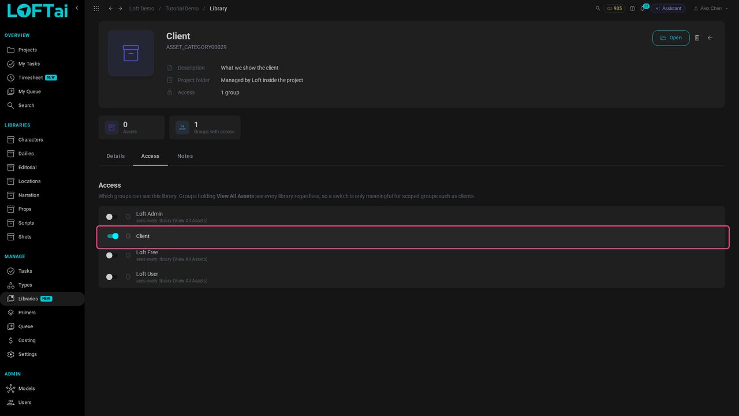Click the Tutorial Demo breadcrumb
739x416 pixels.
pyautogui.click(x=182, y=9)
